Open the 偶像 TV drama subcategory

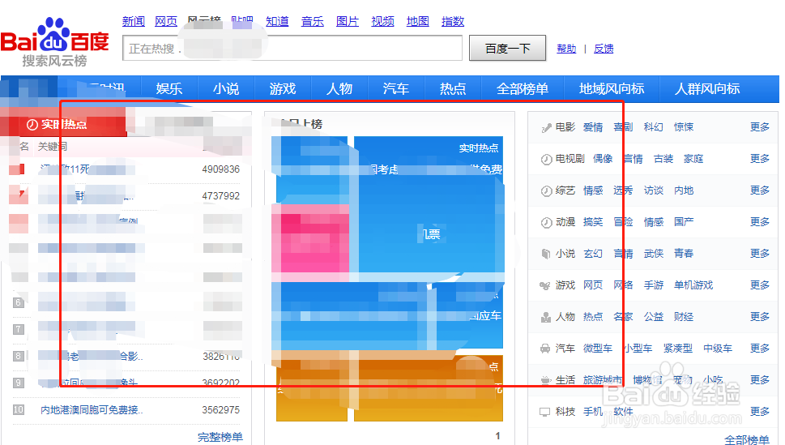(x=603, y=159)
